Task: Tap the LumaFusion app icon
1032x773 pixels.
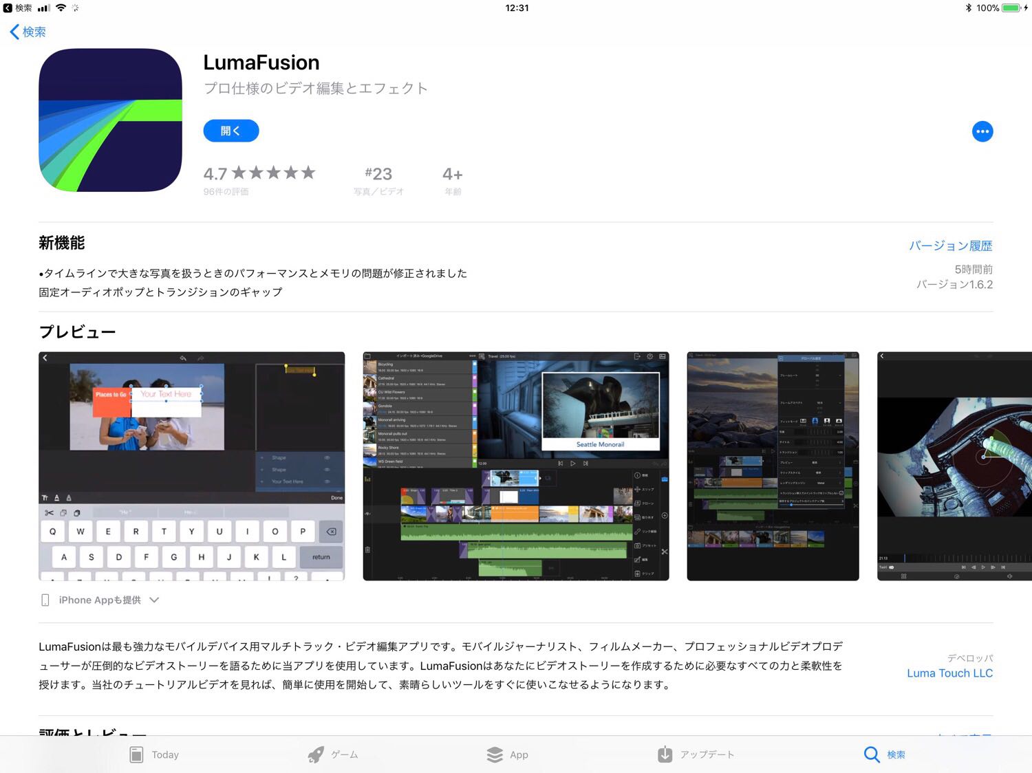Action: coord(111,120)
